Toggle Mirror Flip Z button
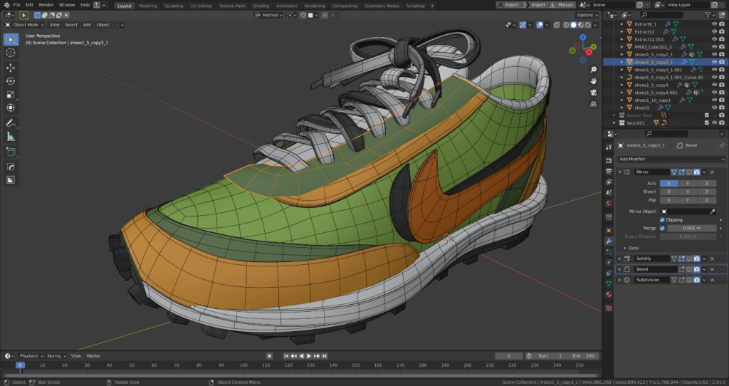The height and width of the screenshot is (386, 729). coord(707,200)
